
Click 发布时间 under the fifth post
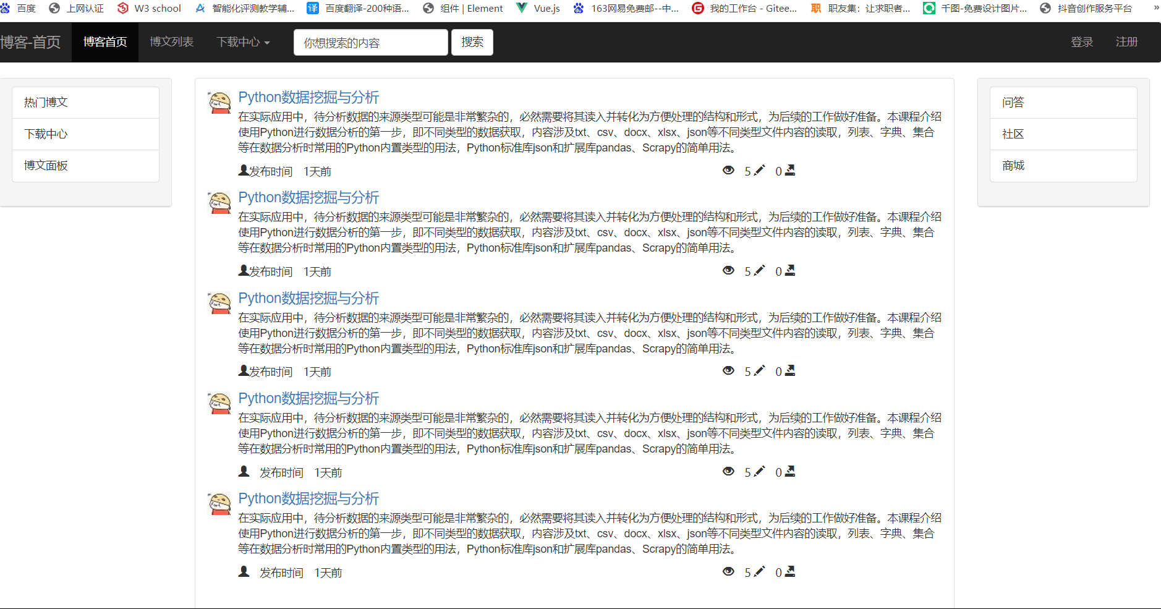pos(281,573)
